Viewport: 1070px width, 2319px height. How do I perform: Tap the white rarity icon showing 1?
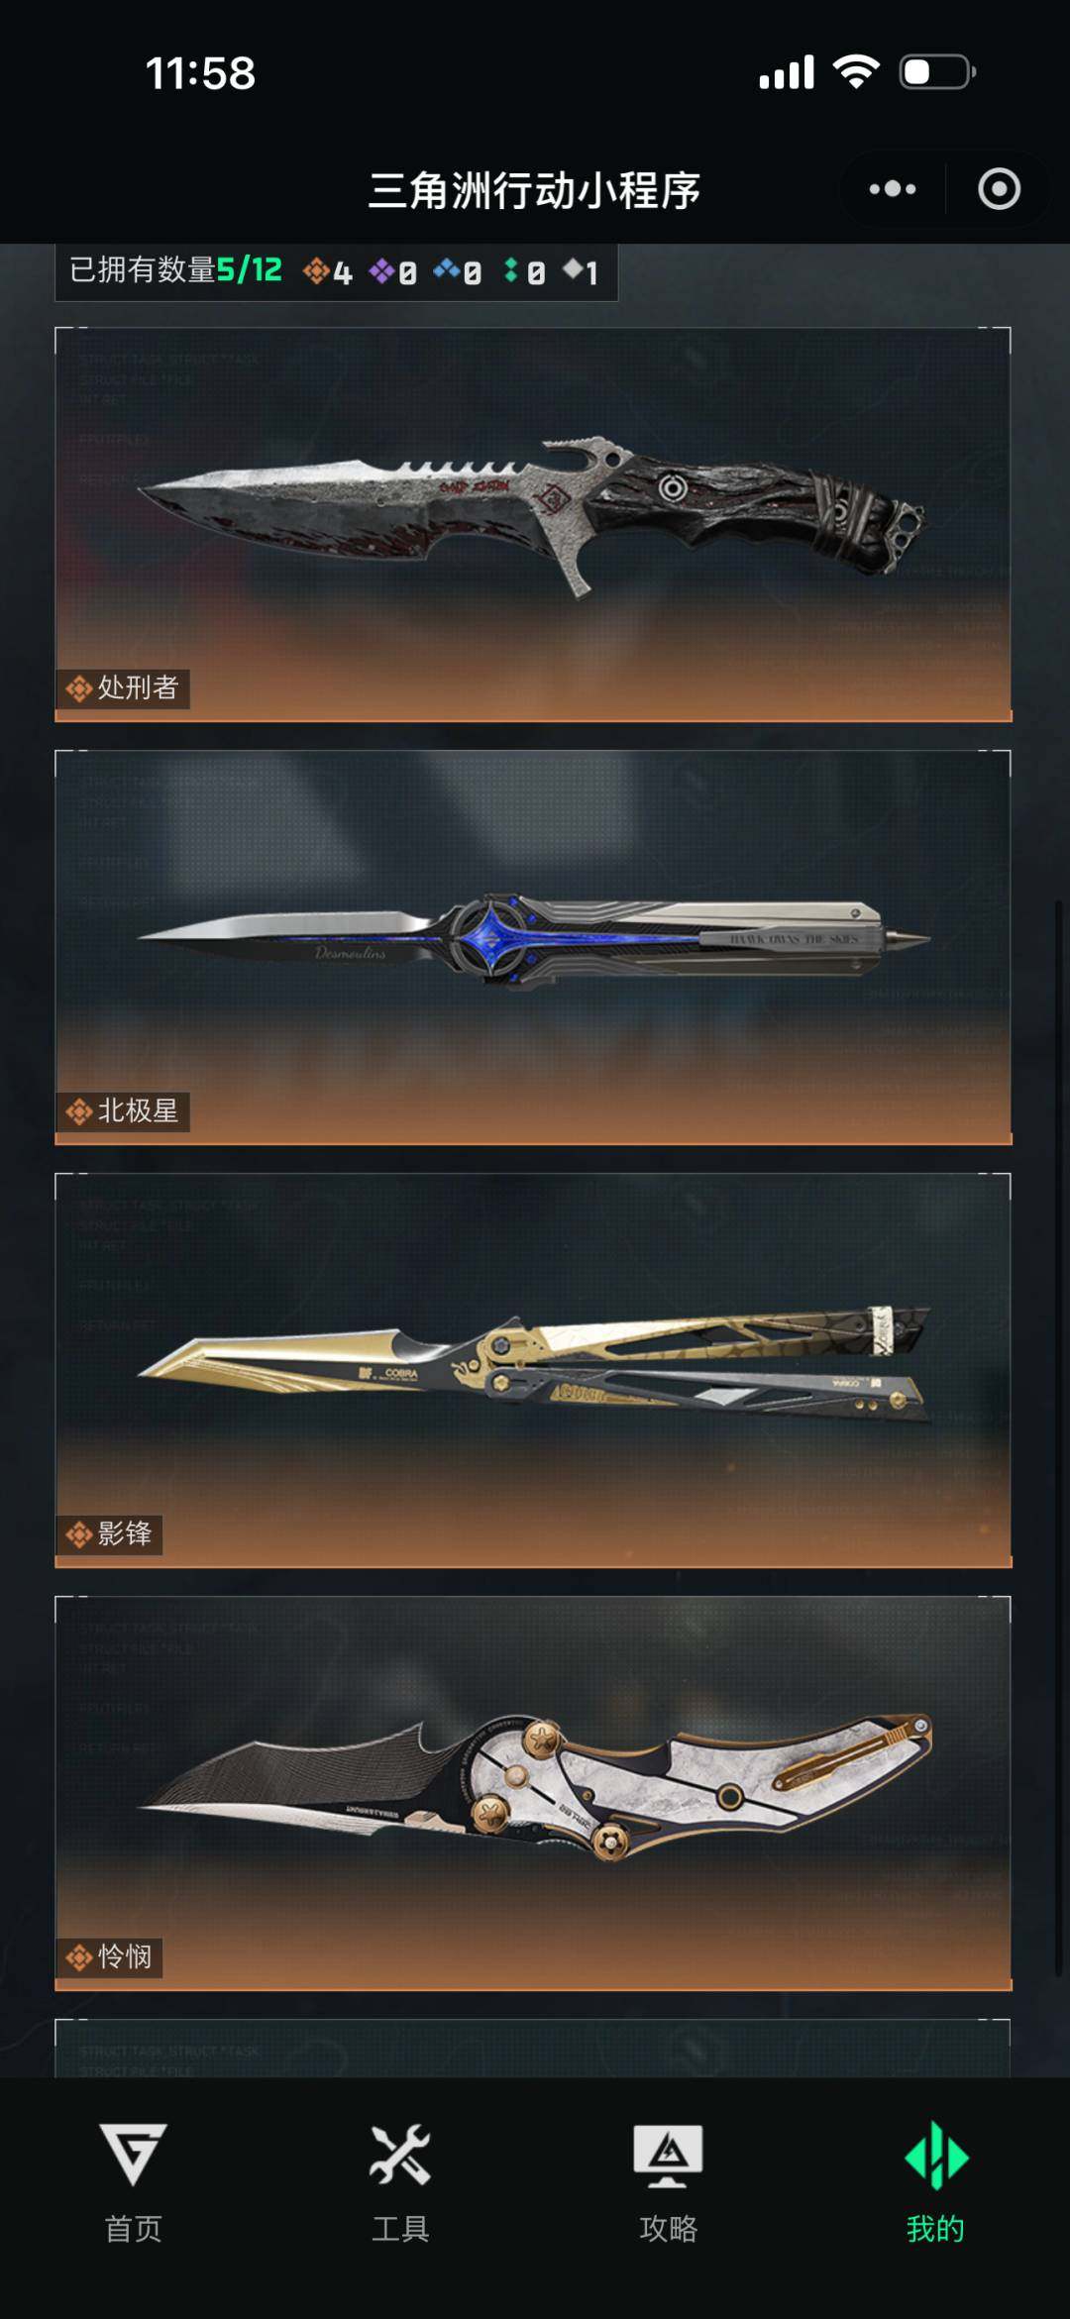click(574, 268)
